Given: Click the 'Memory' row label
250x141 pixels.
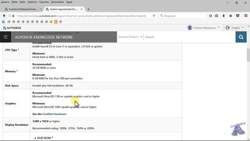Looking at the screenshot, I should [11, 71].
